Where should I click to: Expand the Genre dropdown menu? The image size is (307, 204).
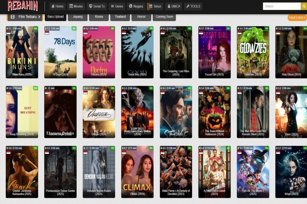click(117, 7)
